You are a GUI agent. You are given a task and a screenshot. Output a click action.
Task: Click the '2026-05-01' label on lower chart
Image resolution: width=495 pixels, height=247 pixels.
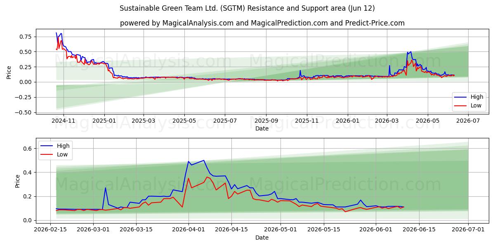(280, 230)
